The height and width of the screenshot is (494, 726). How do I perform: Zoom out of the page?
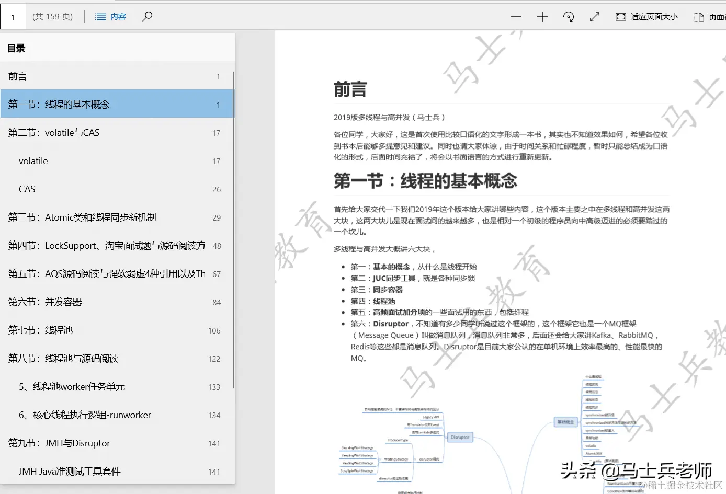coord(516,16)
